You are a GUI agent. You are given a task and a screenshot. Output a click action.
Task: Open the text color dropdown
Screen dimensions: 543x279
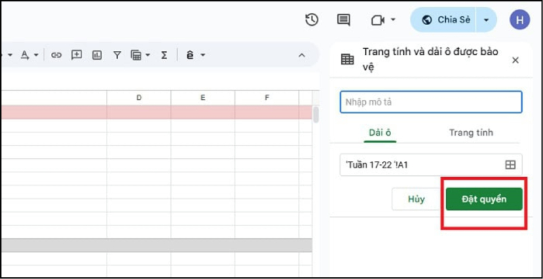[x=29, y=55]
